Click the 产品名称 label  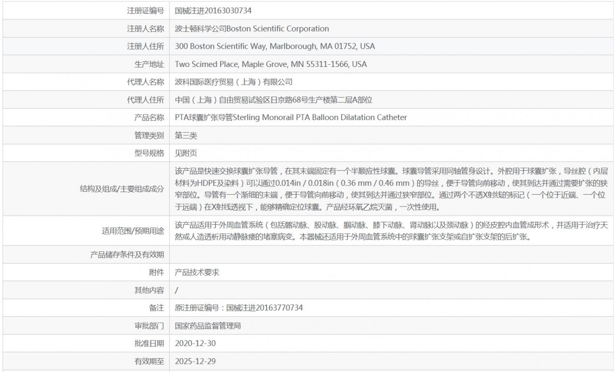pos(149,118)
